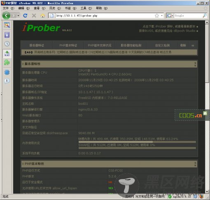The image size is (210, 200).
Task: Switch to the 自定义检测 tab
Action: point(162,45)
